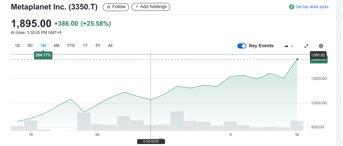Click the mountain chart type icon
This screenshot has width=343, height=146.
[286, 46]
